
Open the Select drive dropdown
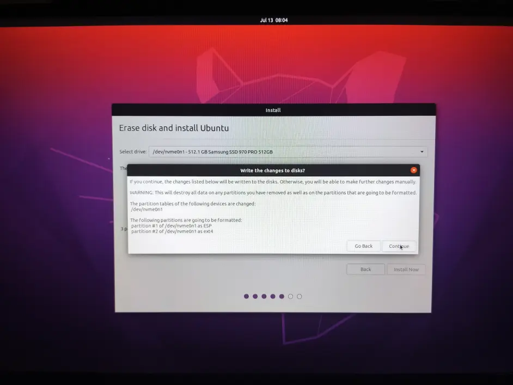(288, 152)
